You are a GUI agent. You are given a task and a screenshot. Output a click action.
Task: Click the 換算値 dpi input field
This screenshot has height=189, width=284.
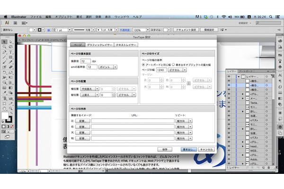coord(86,61)
